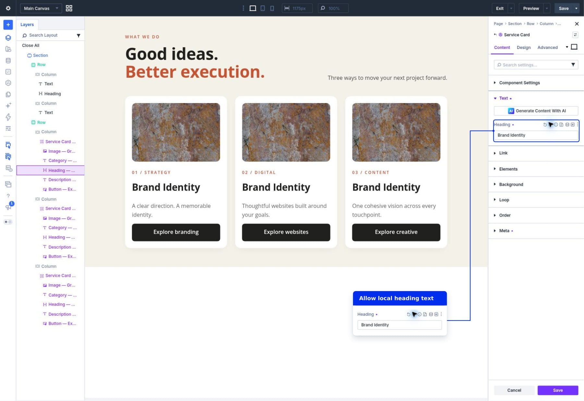Flip the toggle switch at sidebar bottom

coord(8,222)
